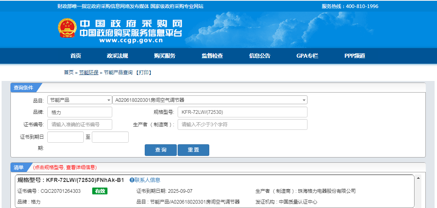This screenshot has width=437, height=208.
Task: Click the result row's 品目：节能产品/A020618020301房间空气调节器 text
Action: click(188, 202)
